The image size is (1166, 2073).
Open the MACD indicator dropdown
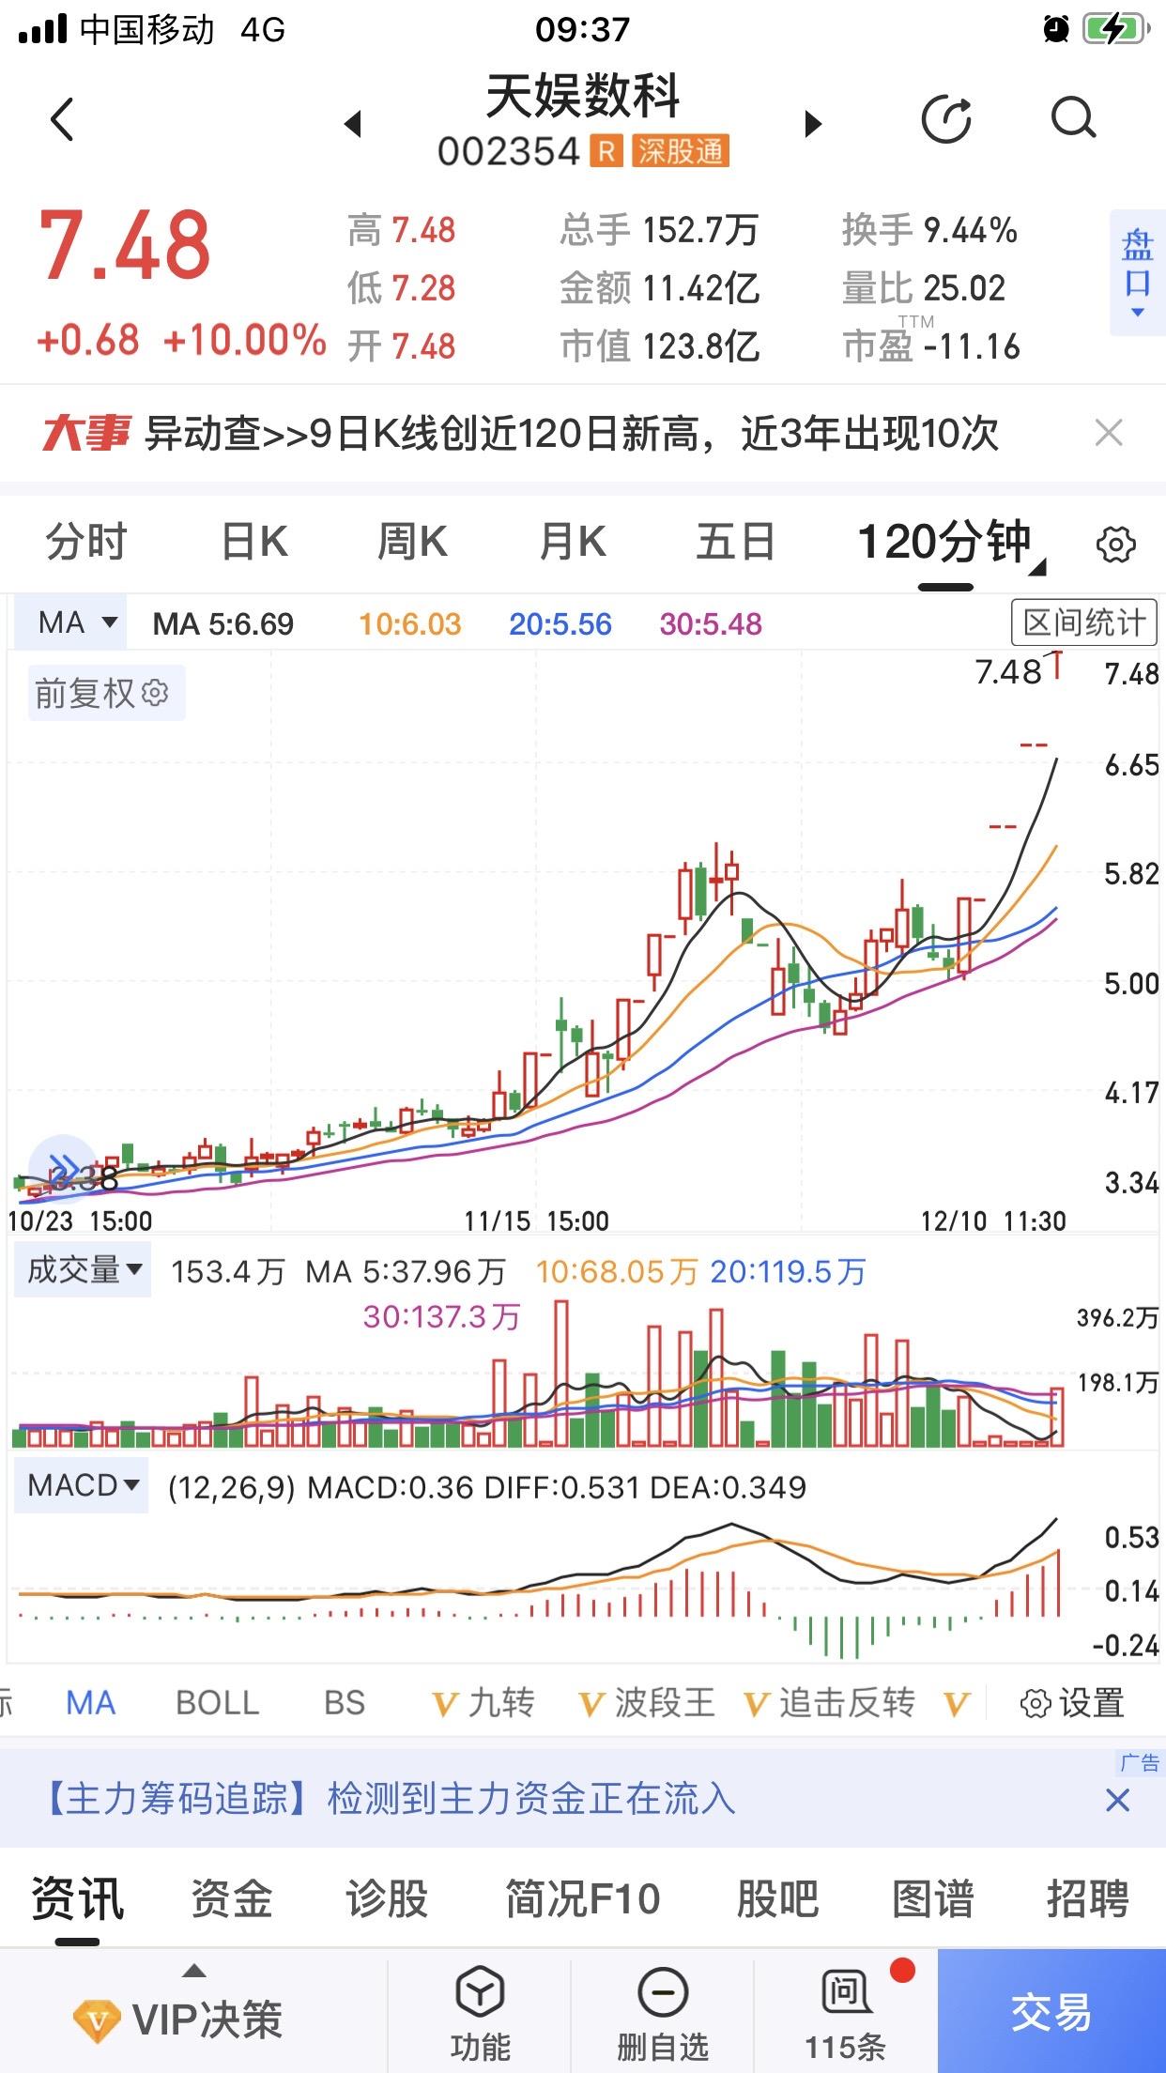tap(82, 1486)
